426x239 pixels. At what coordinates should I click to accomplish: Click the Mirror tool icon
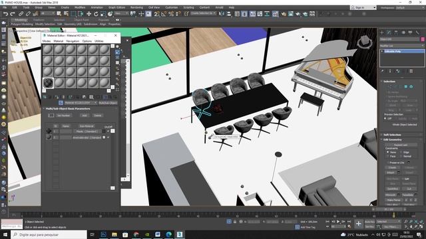pyautogui.click(x=222, y=13)
